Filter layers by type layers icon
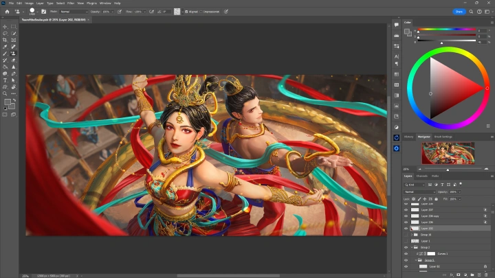495x278 pixels. click(442, 185)
